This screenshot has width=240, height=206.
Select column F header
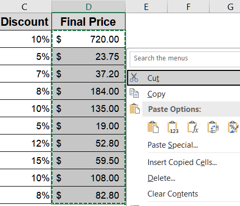189,6
